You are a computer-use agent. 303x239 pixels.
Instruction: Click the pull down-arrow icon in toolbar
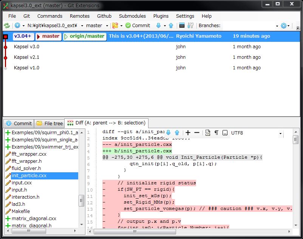pos(158,26)
